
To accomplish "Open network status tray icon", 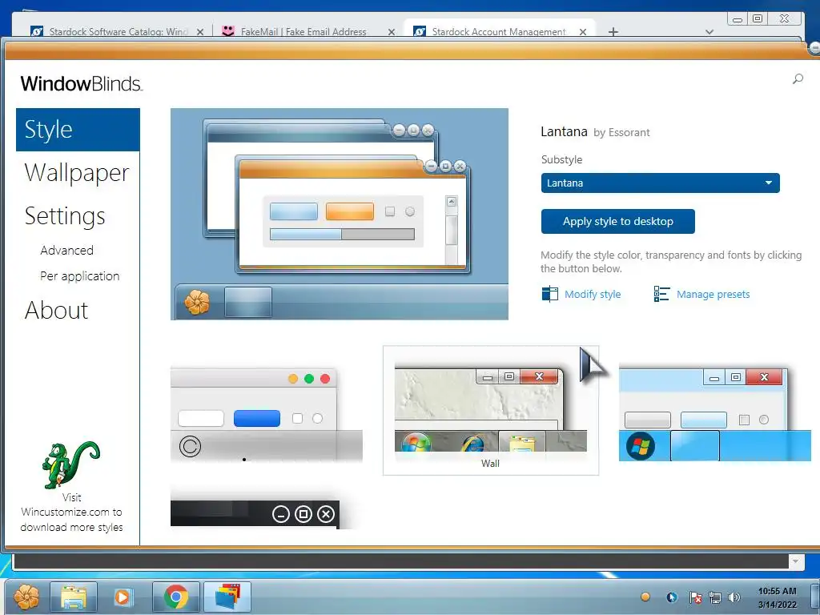I will click(714, 597).
